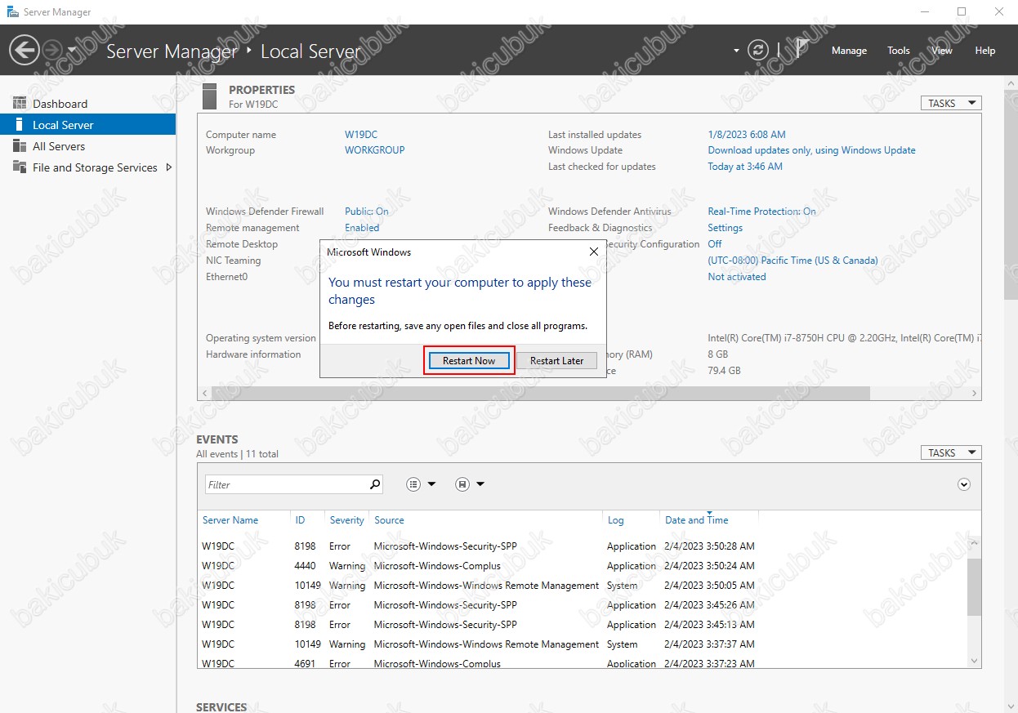Click the Server Manager title bar icon
Viewport: 1018px width, 713px height.
click(12, 12)
